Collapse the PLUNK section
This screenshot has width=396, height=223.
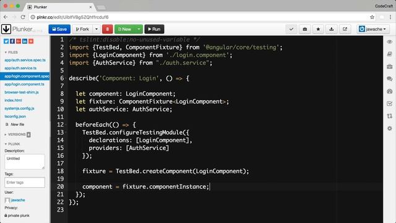(12, 144)
